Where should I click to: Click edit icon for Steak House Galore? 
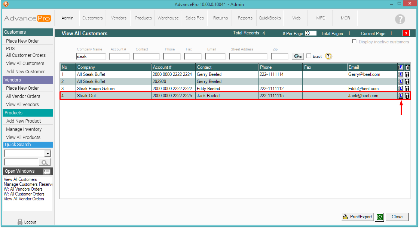click(x=401, y=89)
